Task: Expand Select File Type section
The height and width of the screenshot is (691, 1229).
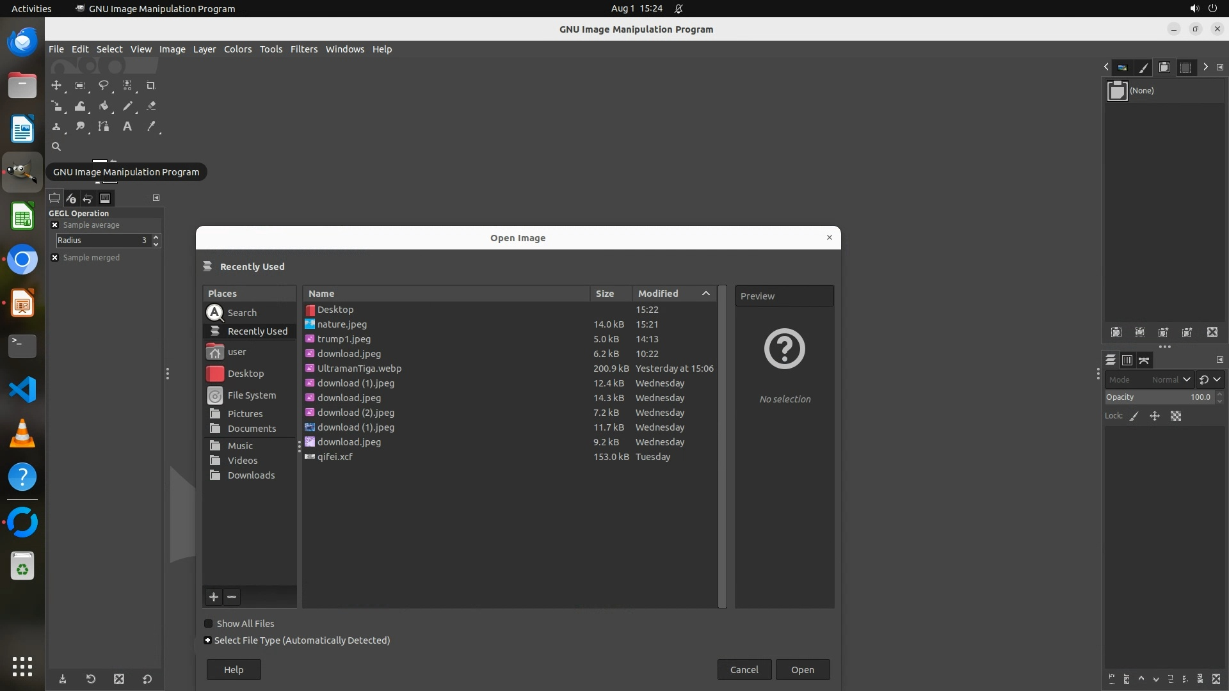Action: point(207,640)
